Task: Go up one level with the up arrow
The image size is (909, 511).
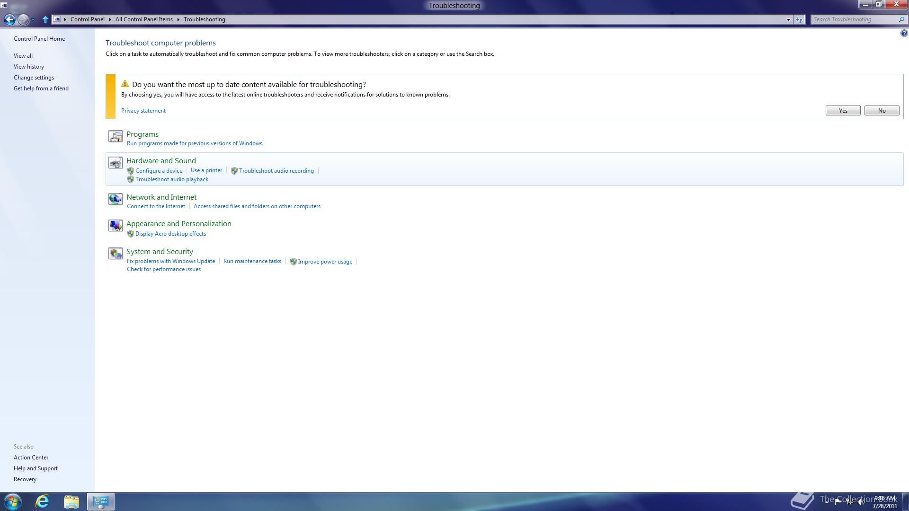Action: click(45, 19)
